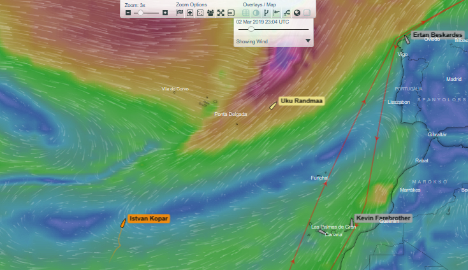This screenshot has width=468, height=270.
Task: Select the Ertan Beskardes boat label
Action: (x=437, y=35)
